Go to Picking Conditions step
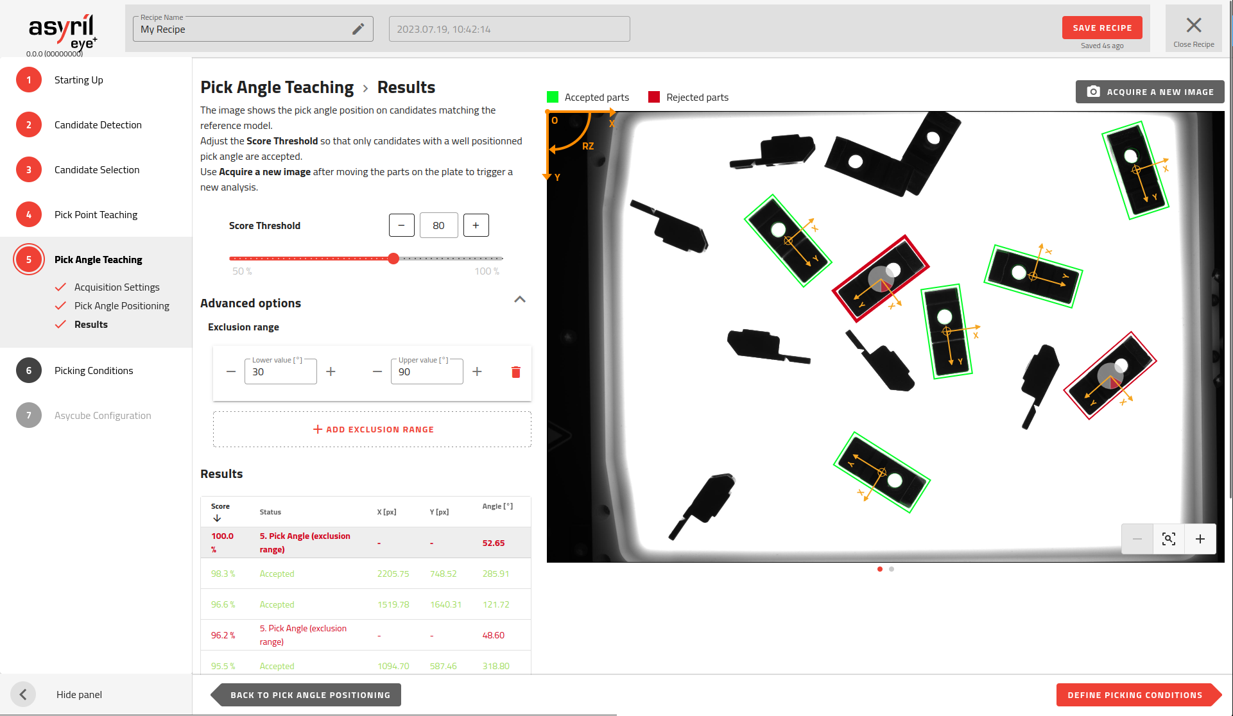The width and height of the screenshot is (1233, 716). coord(94,371)
